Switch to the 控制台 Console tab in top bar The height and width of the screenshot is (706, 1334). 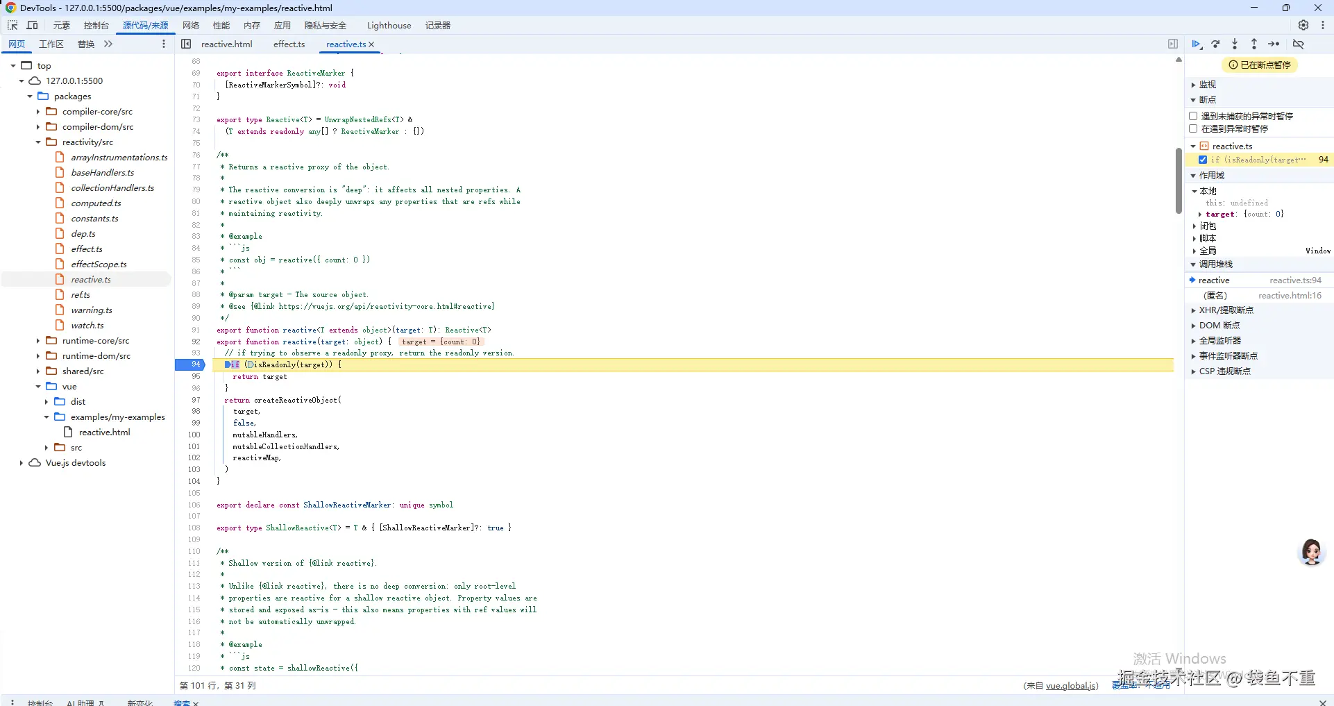pyautogui.click(x=96, y=26)
